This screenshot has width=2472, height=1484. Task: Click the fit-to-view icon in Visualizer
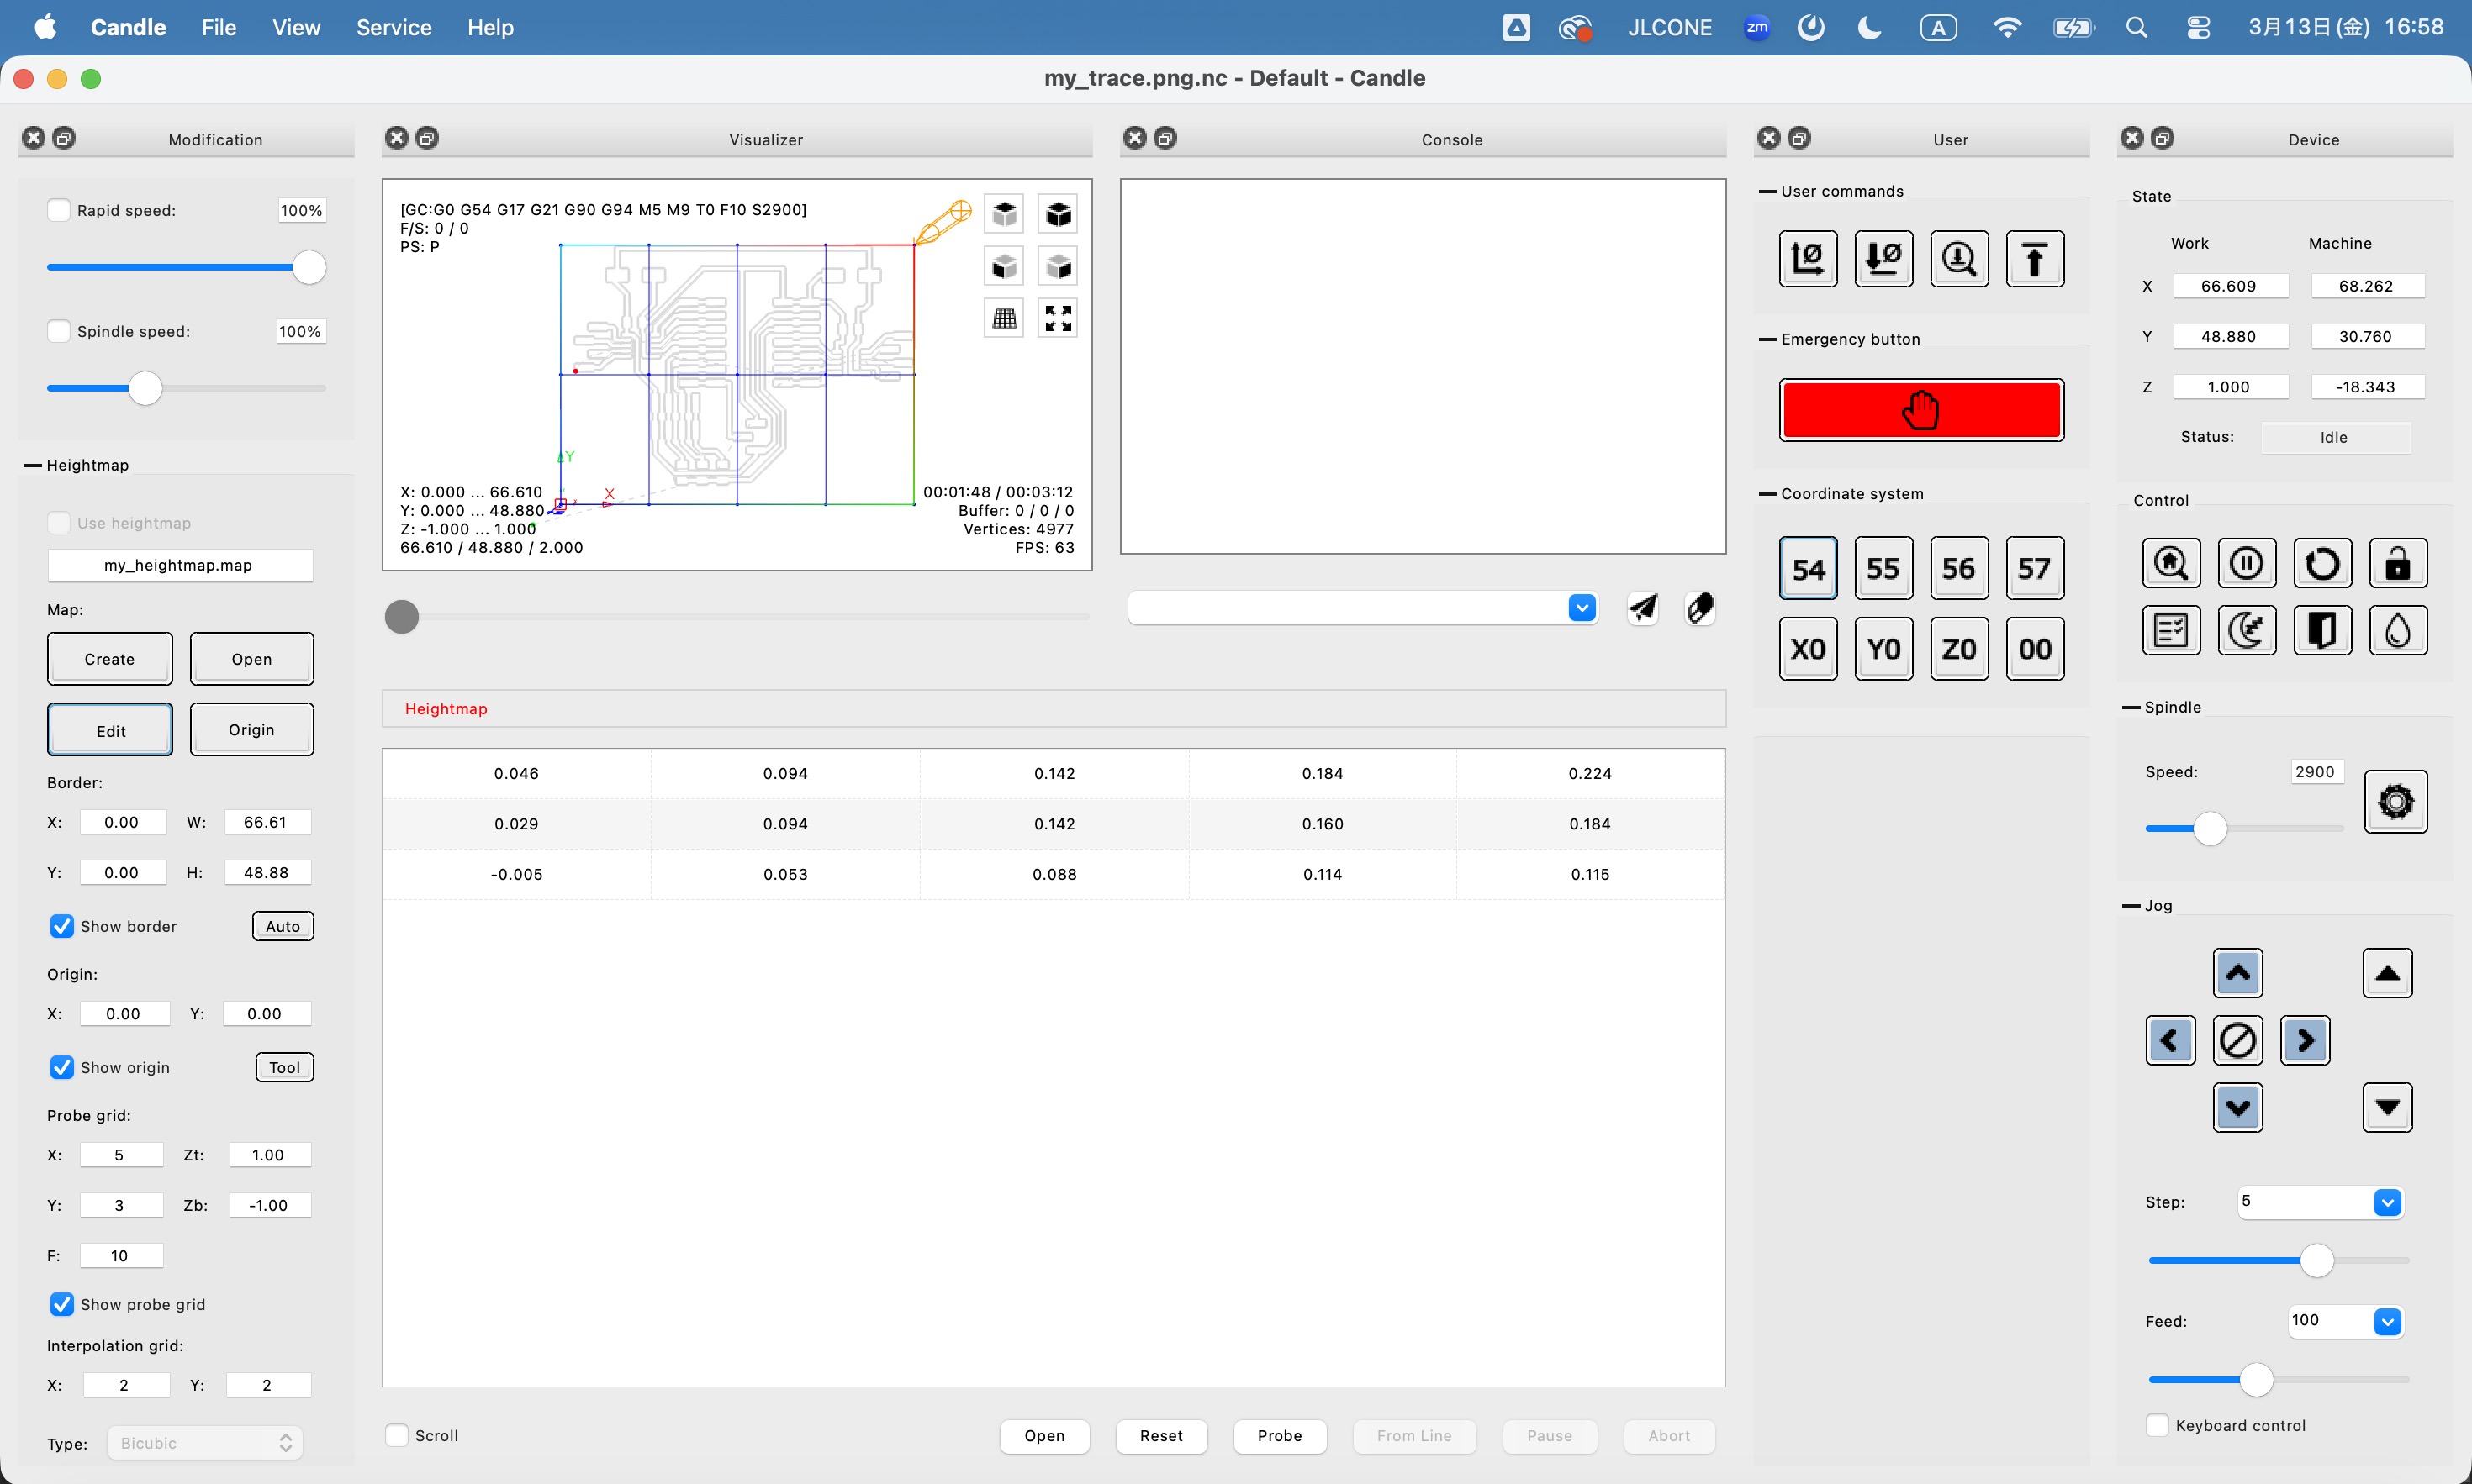click(1058, 318)
